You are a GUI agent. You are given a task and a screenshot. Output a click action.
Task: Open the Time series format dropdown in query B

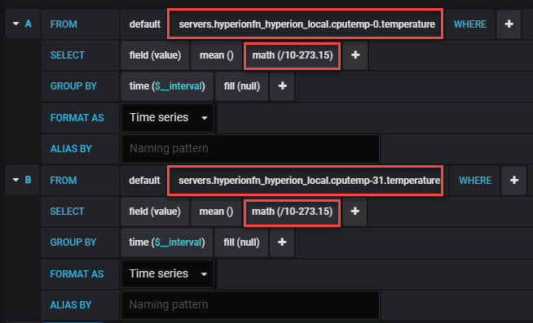168,274
